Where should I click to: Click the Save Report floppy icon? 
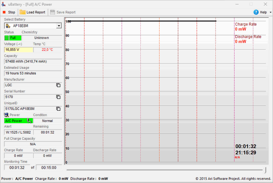(53, 12)
